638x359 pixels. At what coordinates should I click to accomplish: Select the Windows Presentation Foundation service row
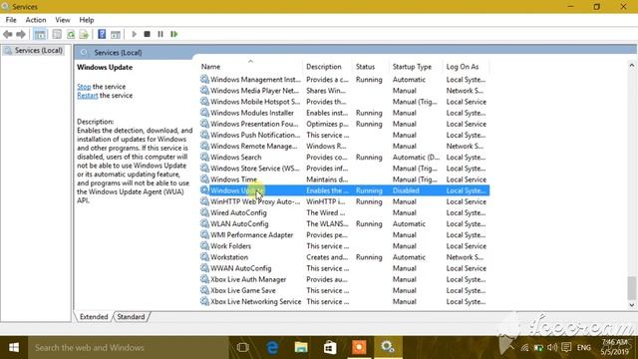click(x=345, y=124)
